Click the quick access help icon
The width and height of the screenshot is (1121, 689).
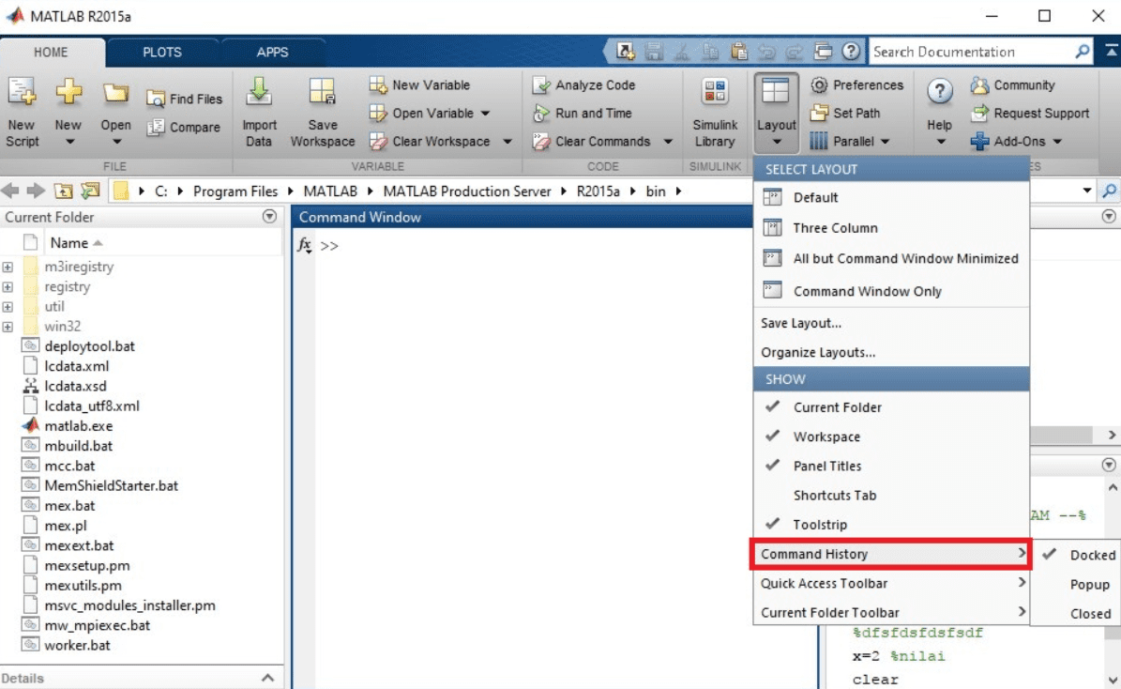pyautogui.click(x=851, y=51)
